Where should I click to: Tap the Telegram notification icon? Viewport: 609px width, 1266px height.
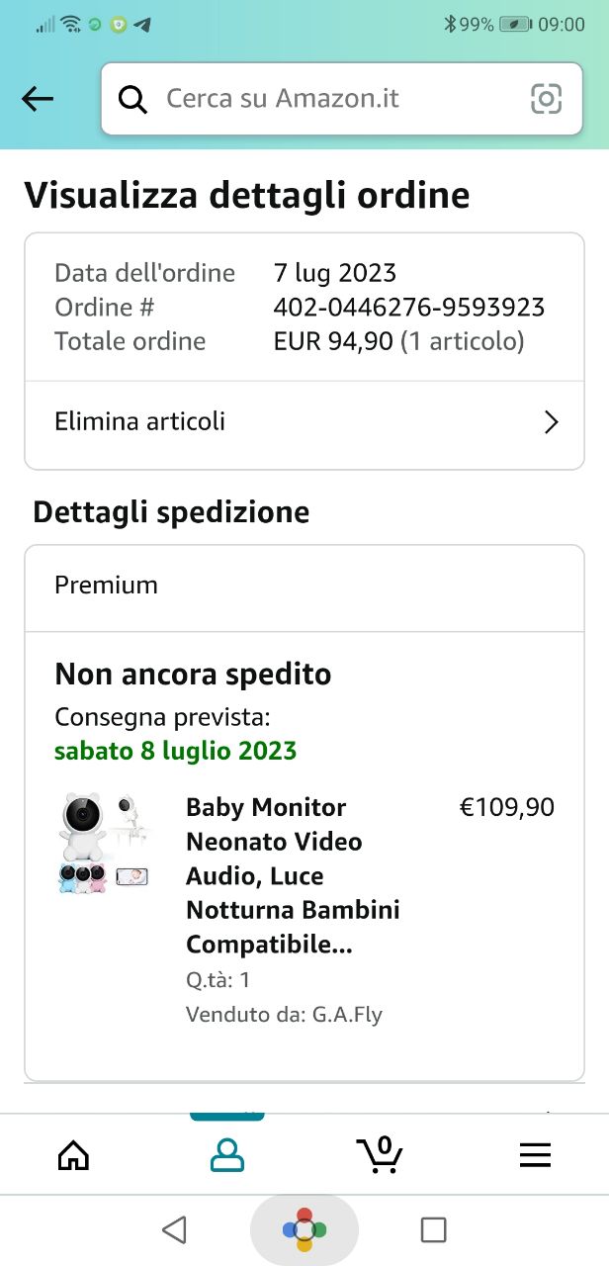point(142,25)
